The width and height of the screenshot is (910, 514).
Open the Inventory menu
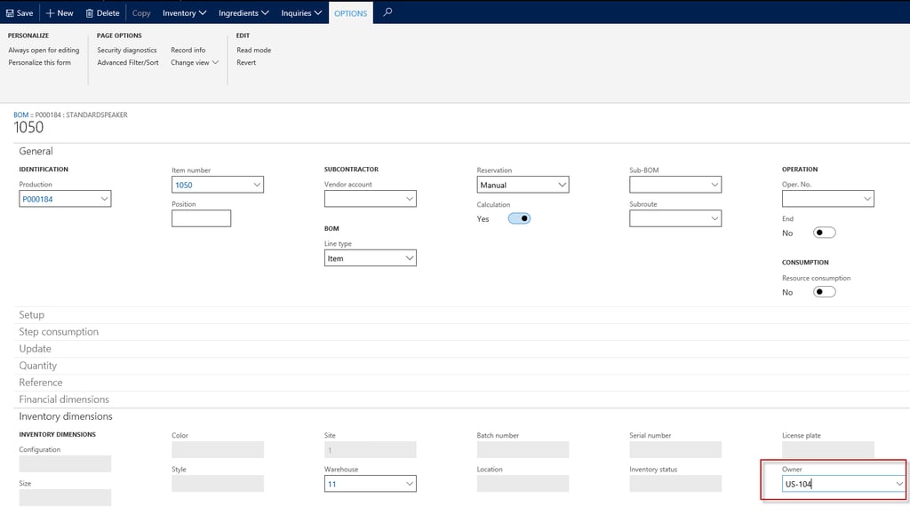pos(184,12)
